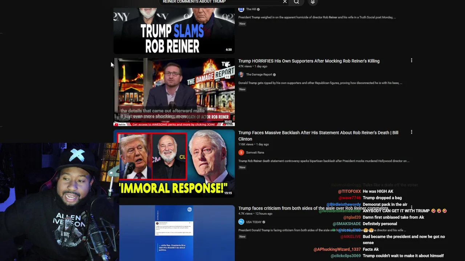The image size is (465, 261).
Task: Click New badge under Somvati Rana description
Action: pos(242,167)
